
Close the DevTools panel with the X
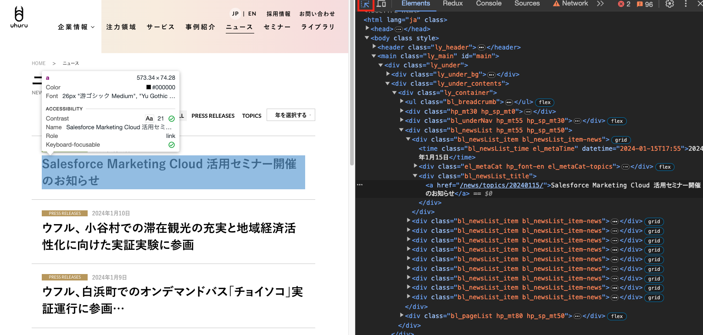coord(700,4)
